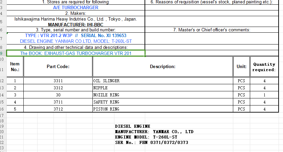Click the NOZZLE RING description cell
The width and height of the screenshot is (283, 152).
162,95
